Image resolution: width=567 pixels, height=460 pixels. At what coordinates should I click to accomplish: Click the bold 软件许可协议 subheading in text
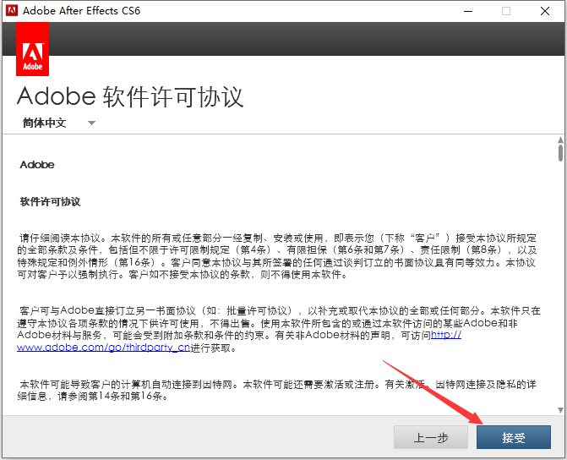50,201
